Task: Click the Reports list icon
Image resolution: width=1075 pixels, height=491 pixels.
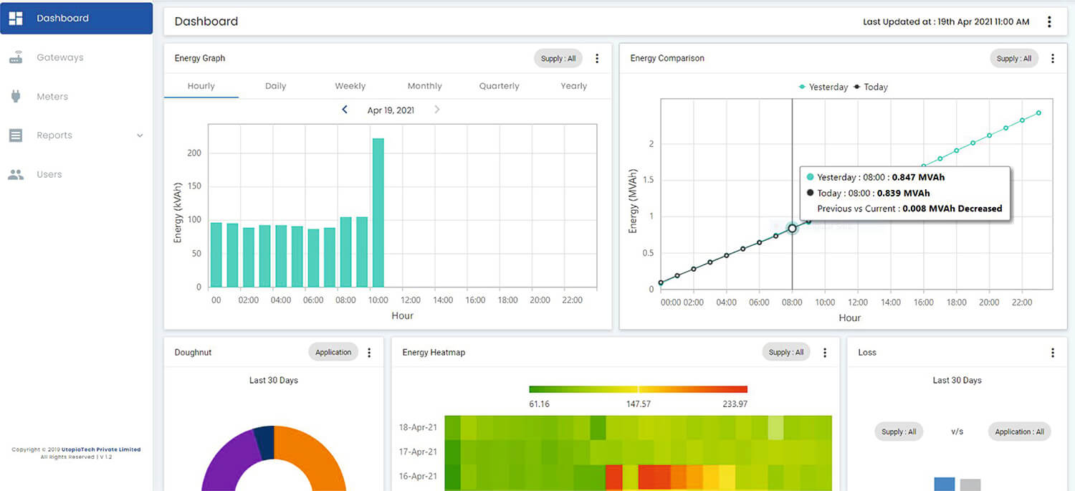Action: [x=16, y=135]
